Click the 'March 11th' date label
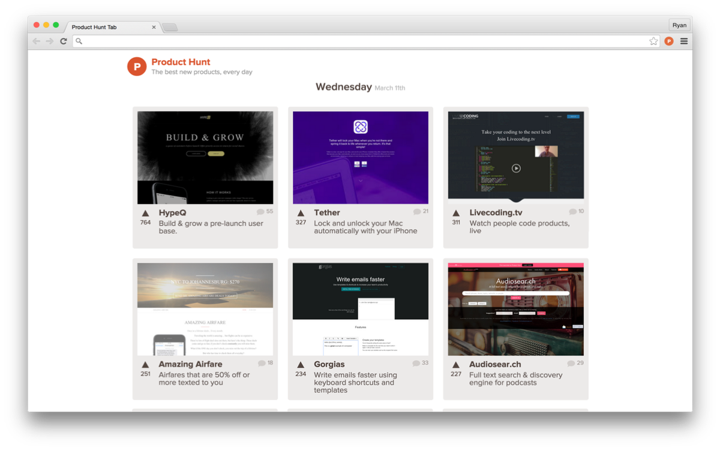The image size is (720, 450). click(390, 88)
